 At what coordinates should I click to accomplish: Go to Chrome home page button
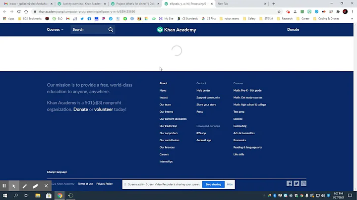coord(26,11)
